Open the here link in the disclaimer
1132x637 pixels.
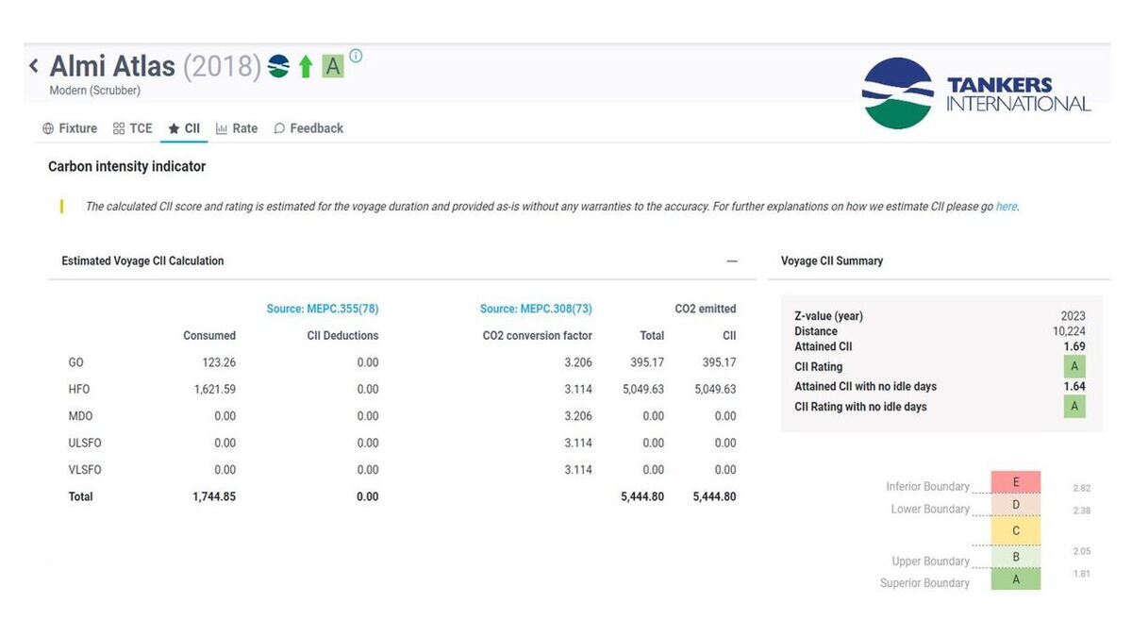pos(1006,206)
